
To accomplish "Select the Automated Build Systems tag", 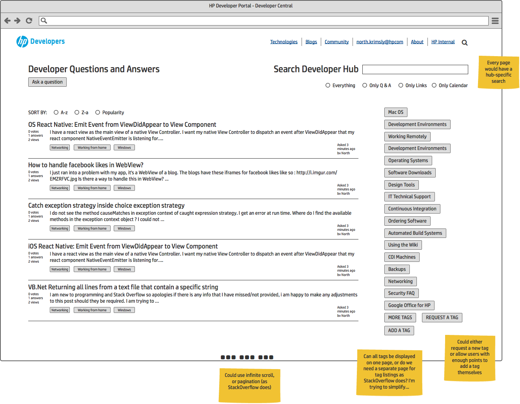I will click(x=415, y=233).
